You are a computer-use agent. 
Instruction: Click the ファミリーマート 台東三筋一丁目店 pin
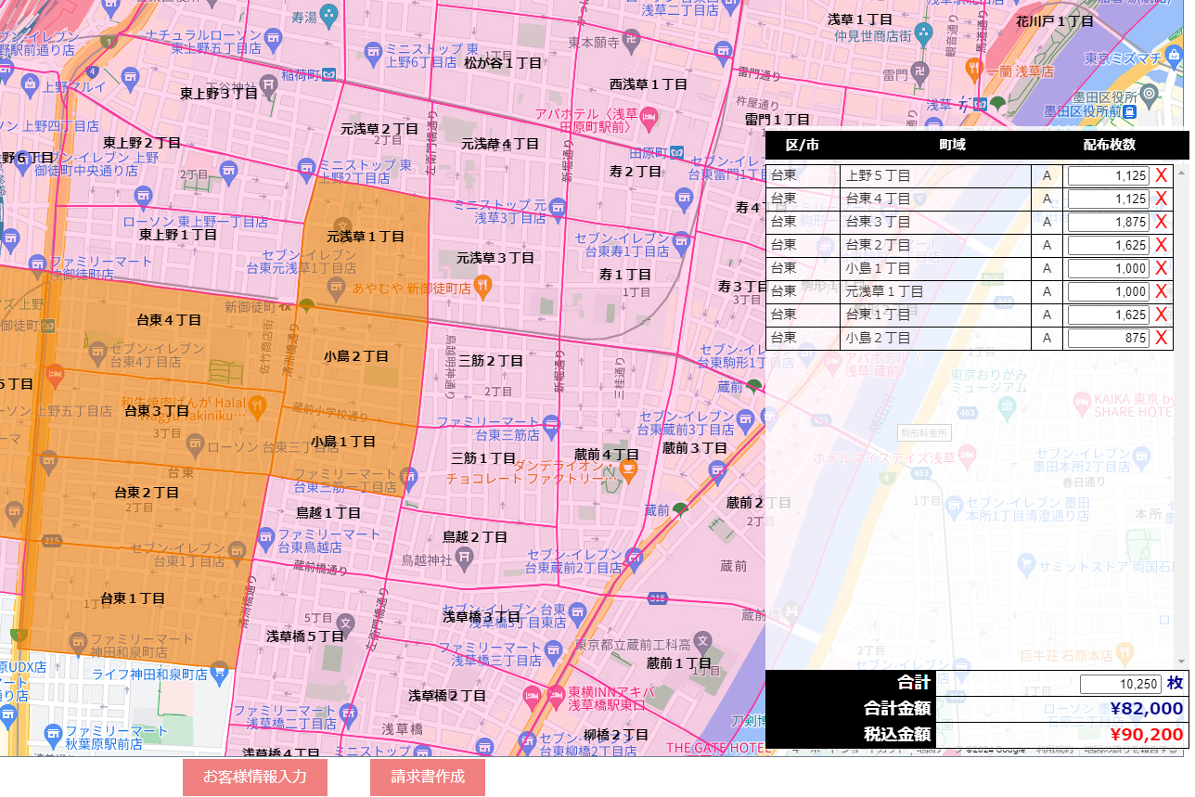[x=409, y=479]
